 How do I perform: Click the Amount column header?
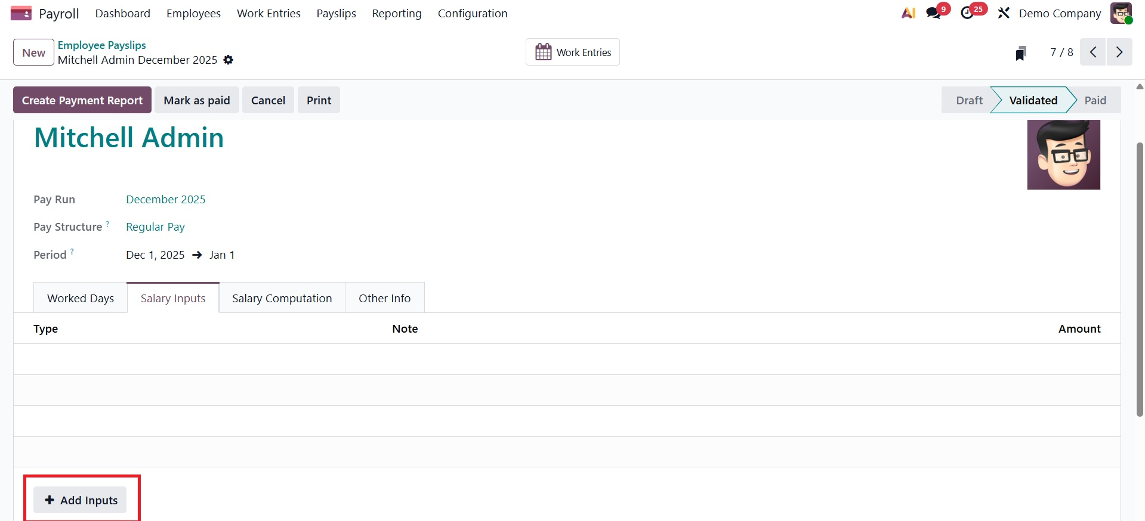click(x=1080, y=329)
